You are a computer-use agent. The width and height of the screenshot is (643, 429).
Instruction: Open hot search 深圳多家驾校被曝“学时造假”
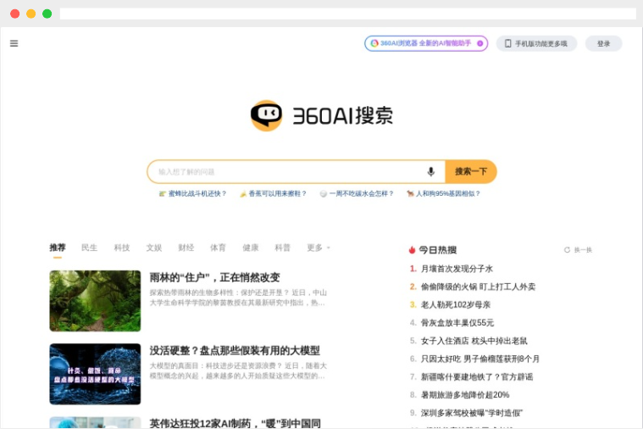[x=472, y=413]
